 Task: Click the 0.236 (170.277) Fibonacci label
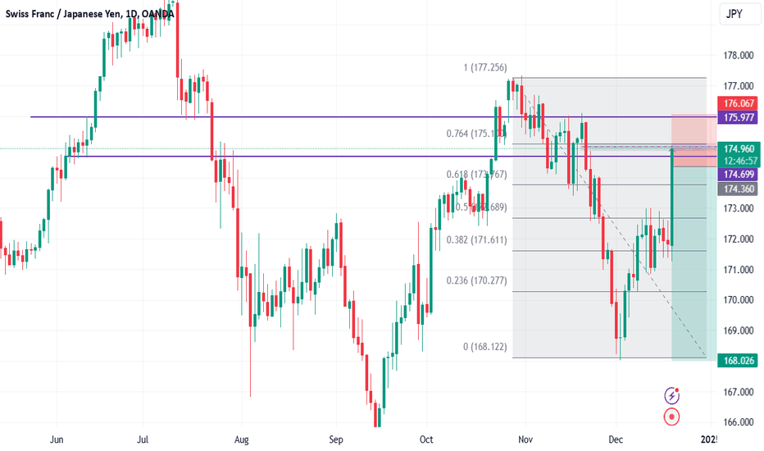(476, 280)
